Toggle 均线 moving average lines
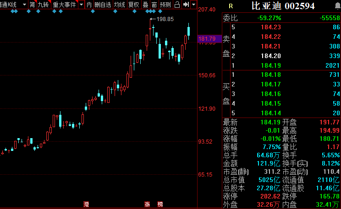This screenshot has height=209, width=341. pyautogui.click(x=120, y=5)
